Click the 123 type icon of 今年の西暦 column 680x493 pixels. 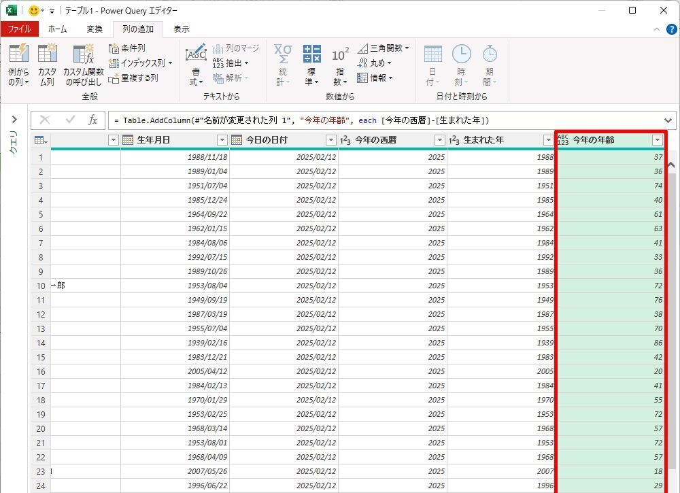coord(345,139)
